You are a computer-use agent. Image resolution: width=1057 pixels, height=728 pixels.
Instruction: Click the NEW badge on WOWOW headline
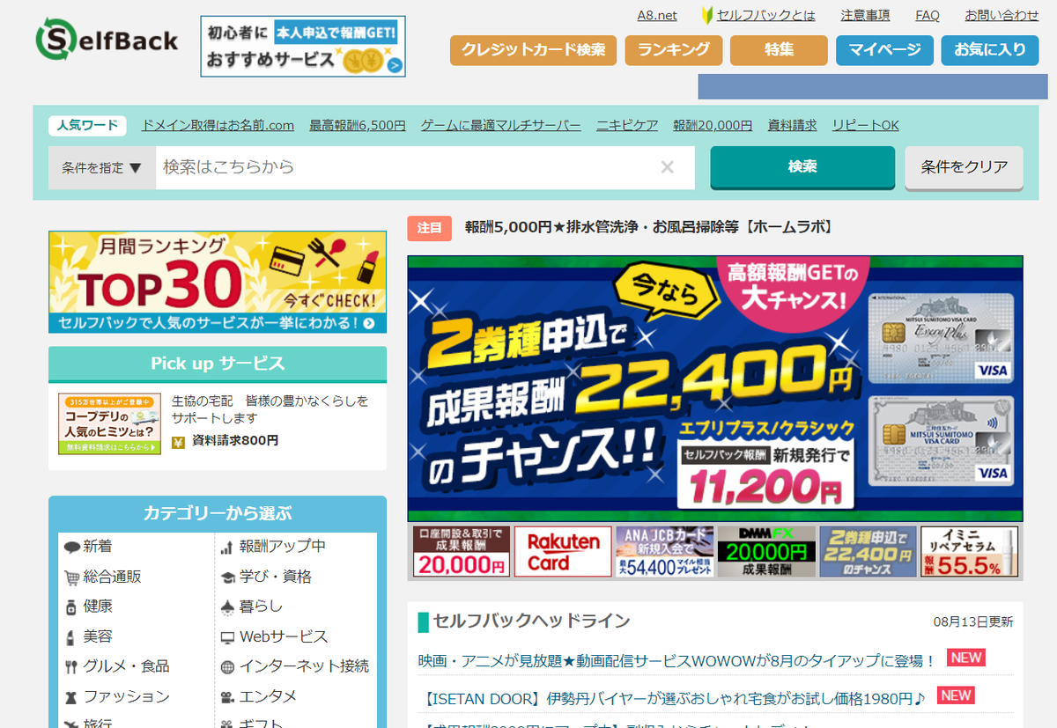[965, 658]
